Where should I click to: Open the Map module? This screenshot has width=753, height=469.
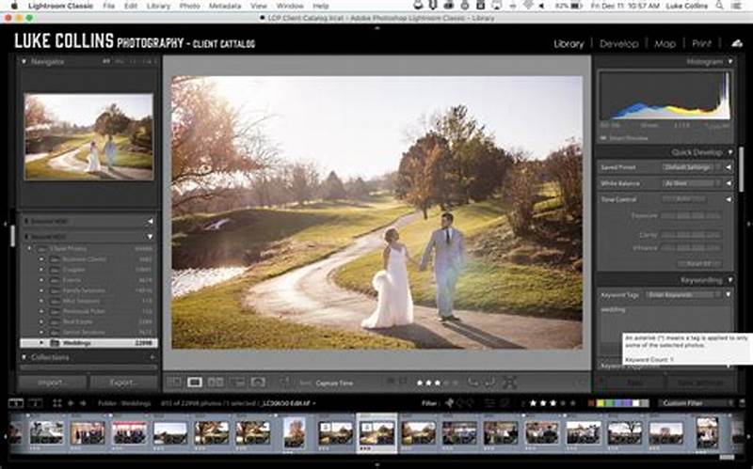(x=665, y=43)
